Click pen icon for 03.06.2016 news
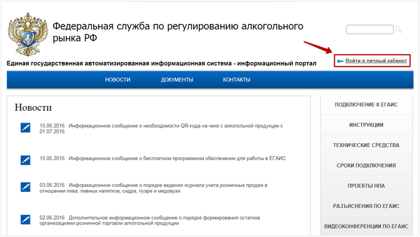Screen dimensions: 420x237 26,187
